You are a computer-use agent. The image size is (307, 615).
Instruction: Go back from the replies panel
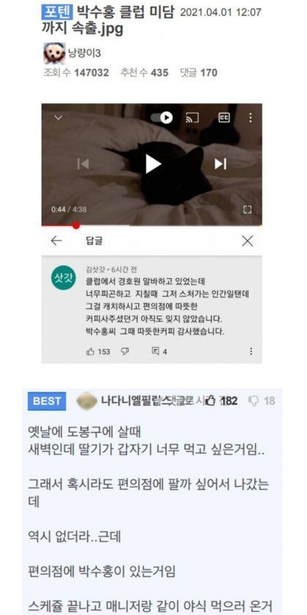[56, 241]
